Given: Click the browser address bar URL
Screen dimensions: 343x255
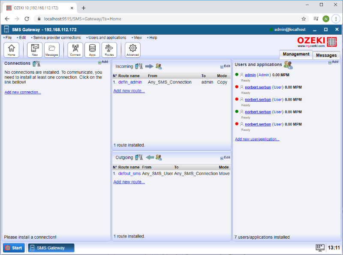Looking at the screenshot, I should click(x=82, y=19).
